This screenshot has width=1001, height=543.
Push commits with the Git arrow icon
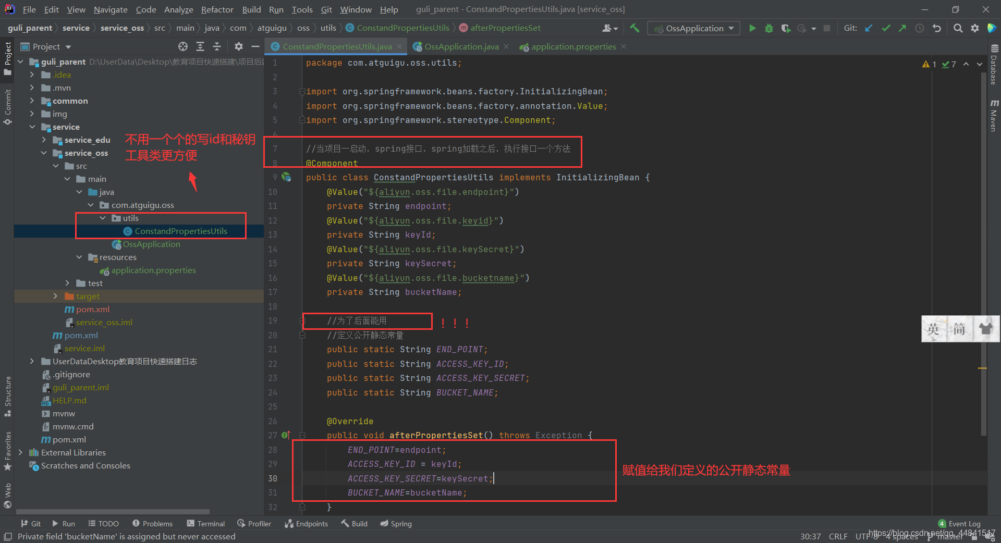pyautogui.click(x=902, y=28)
